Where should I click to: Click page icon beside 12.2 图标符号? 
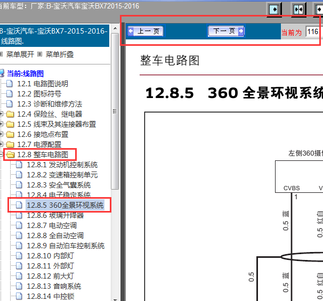pos(10,94)
